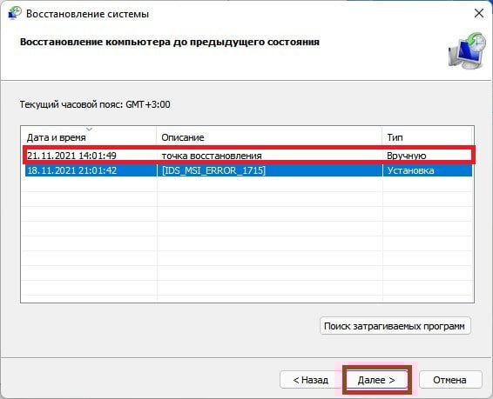Close the System Restore window

point(478,13)
